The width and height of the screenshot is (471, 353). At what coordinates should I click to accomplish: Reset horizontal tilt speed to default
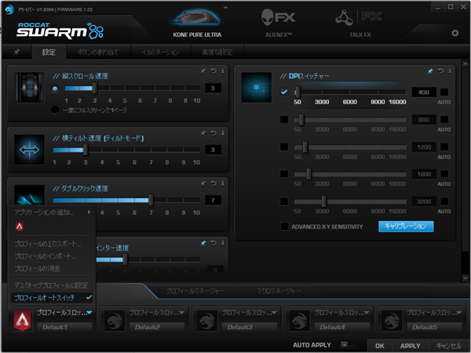[214, 133]
